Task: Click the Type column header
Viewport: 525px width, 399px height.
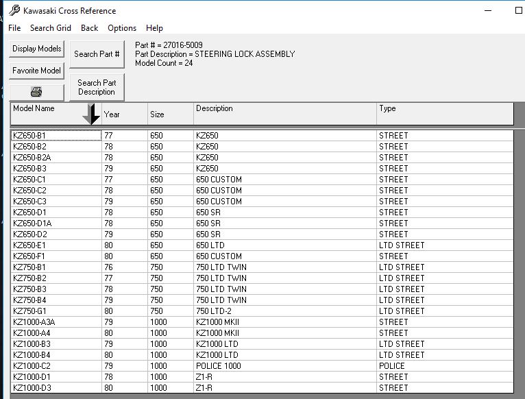Action: click(444, 114)
